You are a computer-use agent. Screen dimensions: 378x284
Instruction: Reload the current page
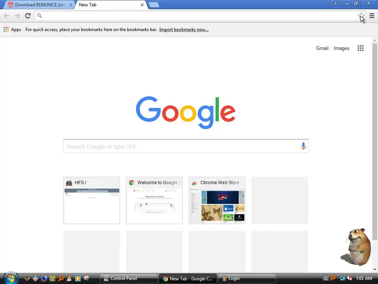[28, 16]
